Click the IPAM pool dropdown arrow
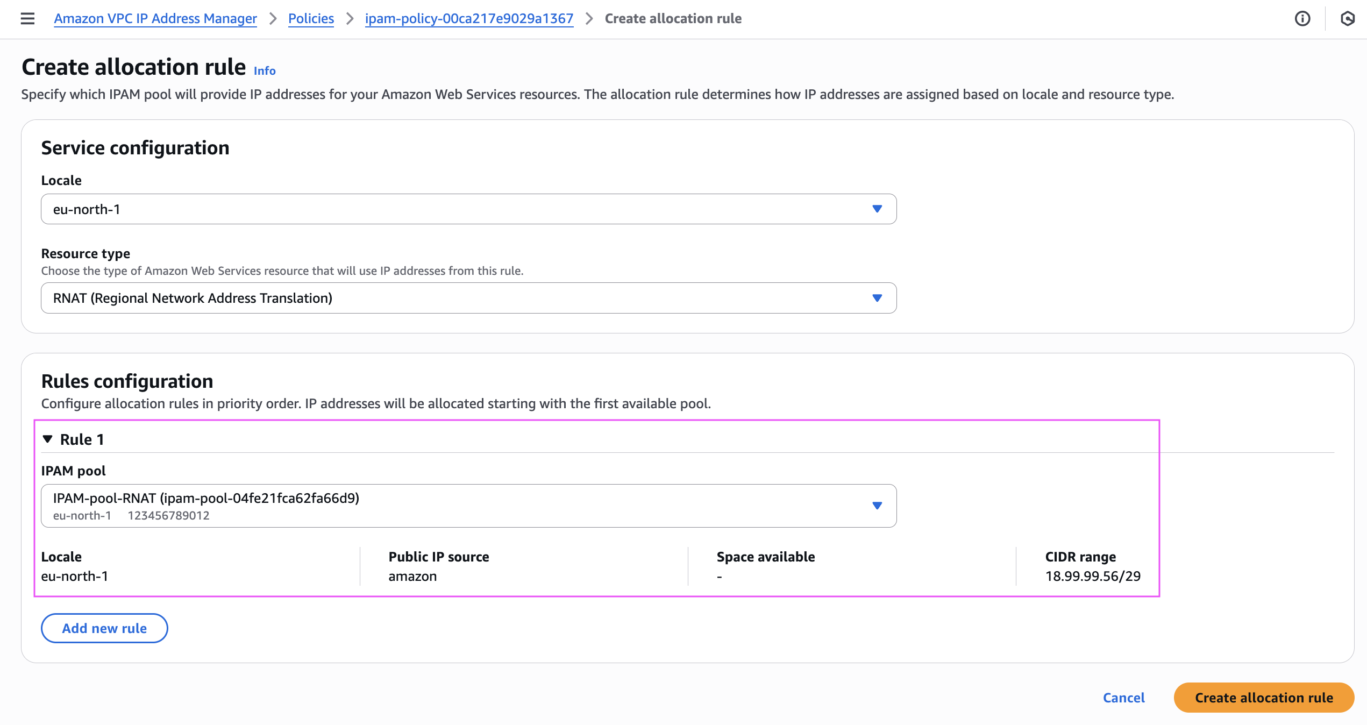 pyautogui.click(x=877, y=506)
